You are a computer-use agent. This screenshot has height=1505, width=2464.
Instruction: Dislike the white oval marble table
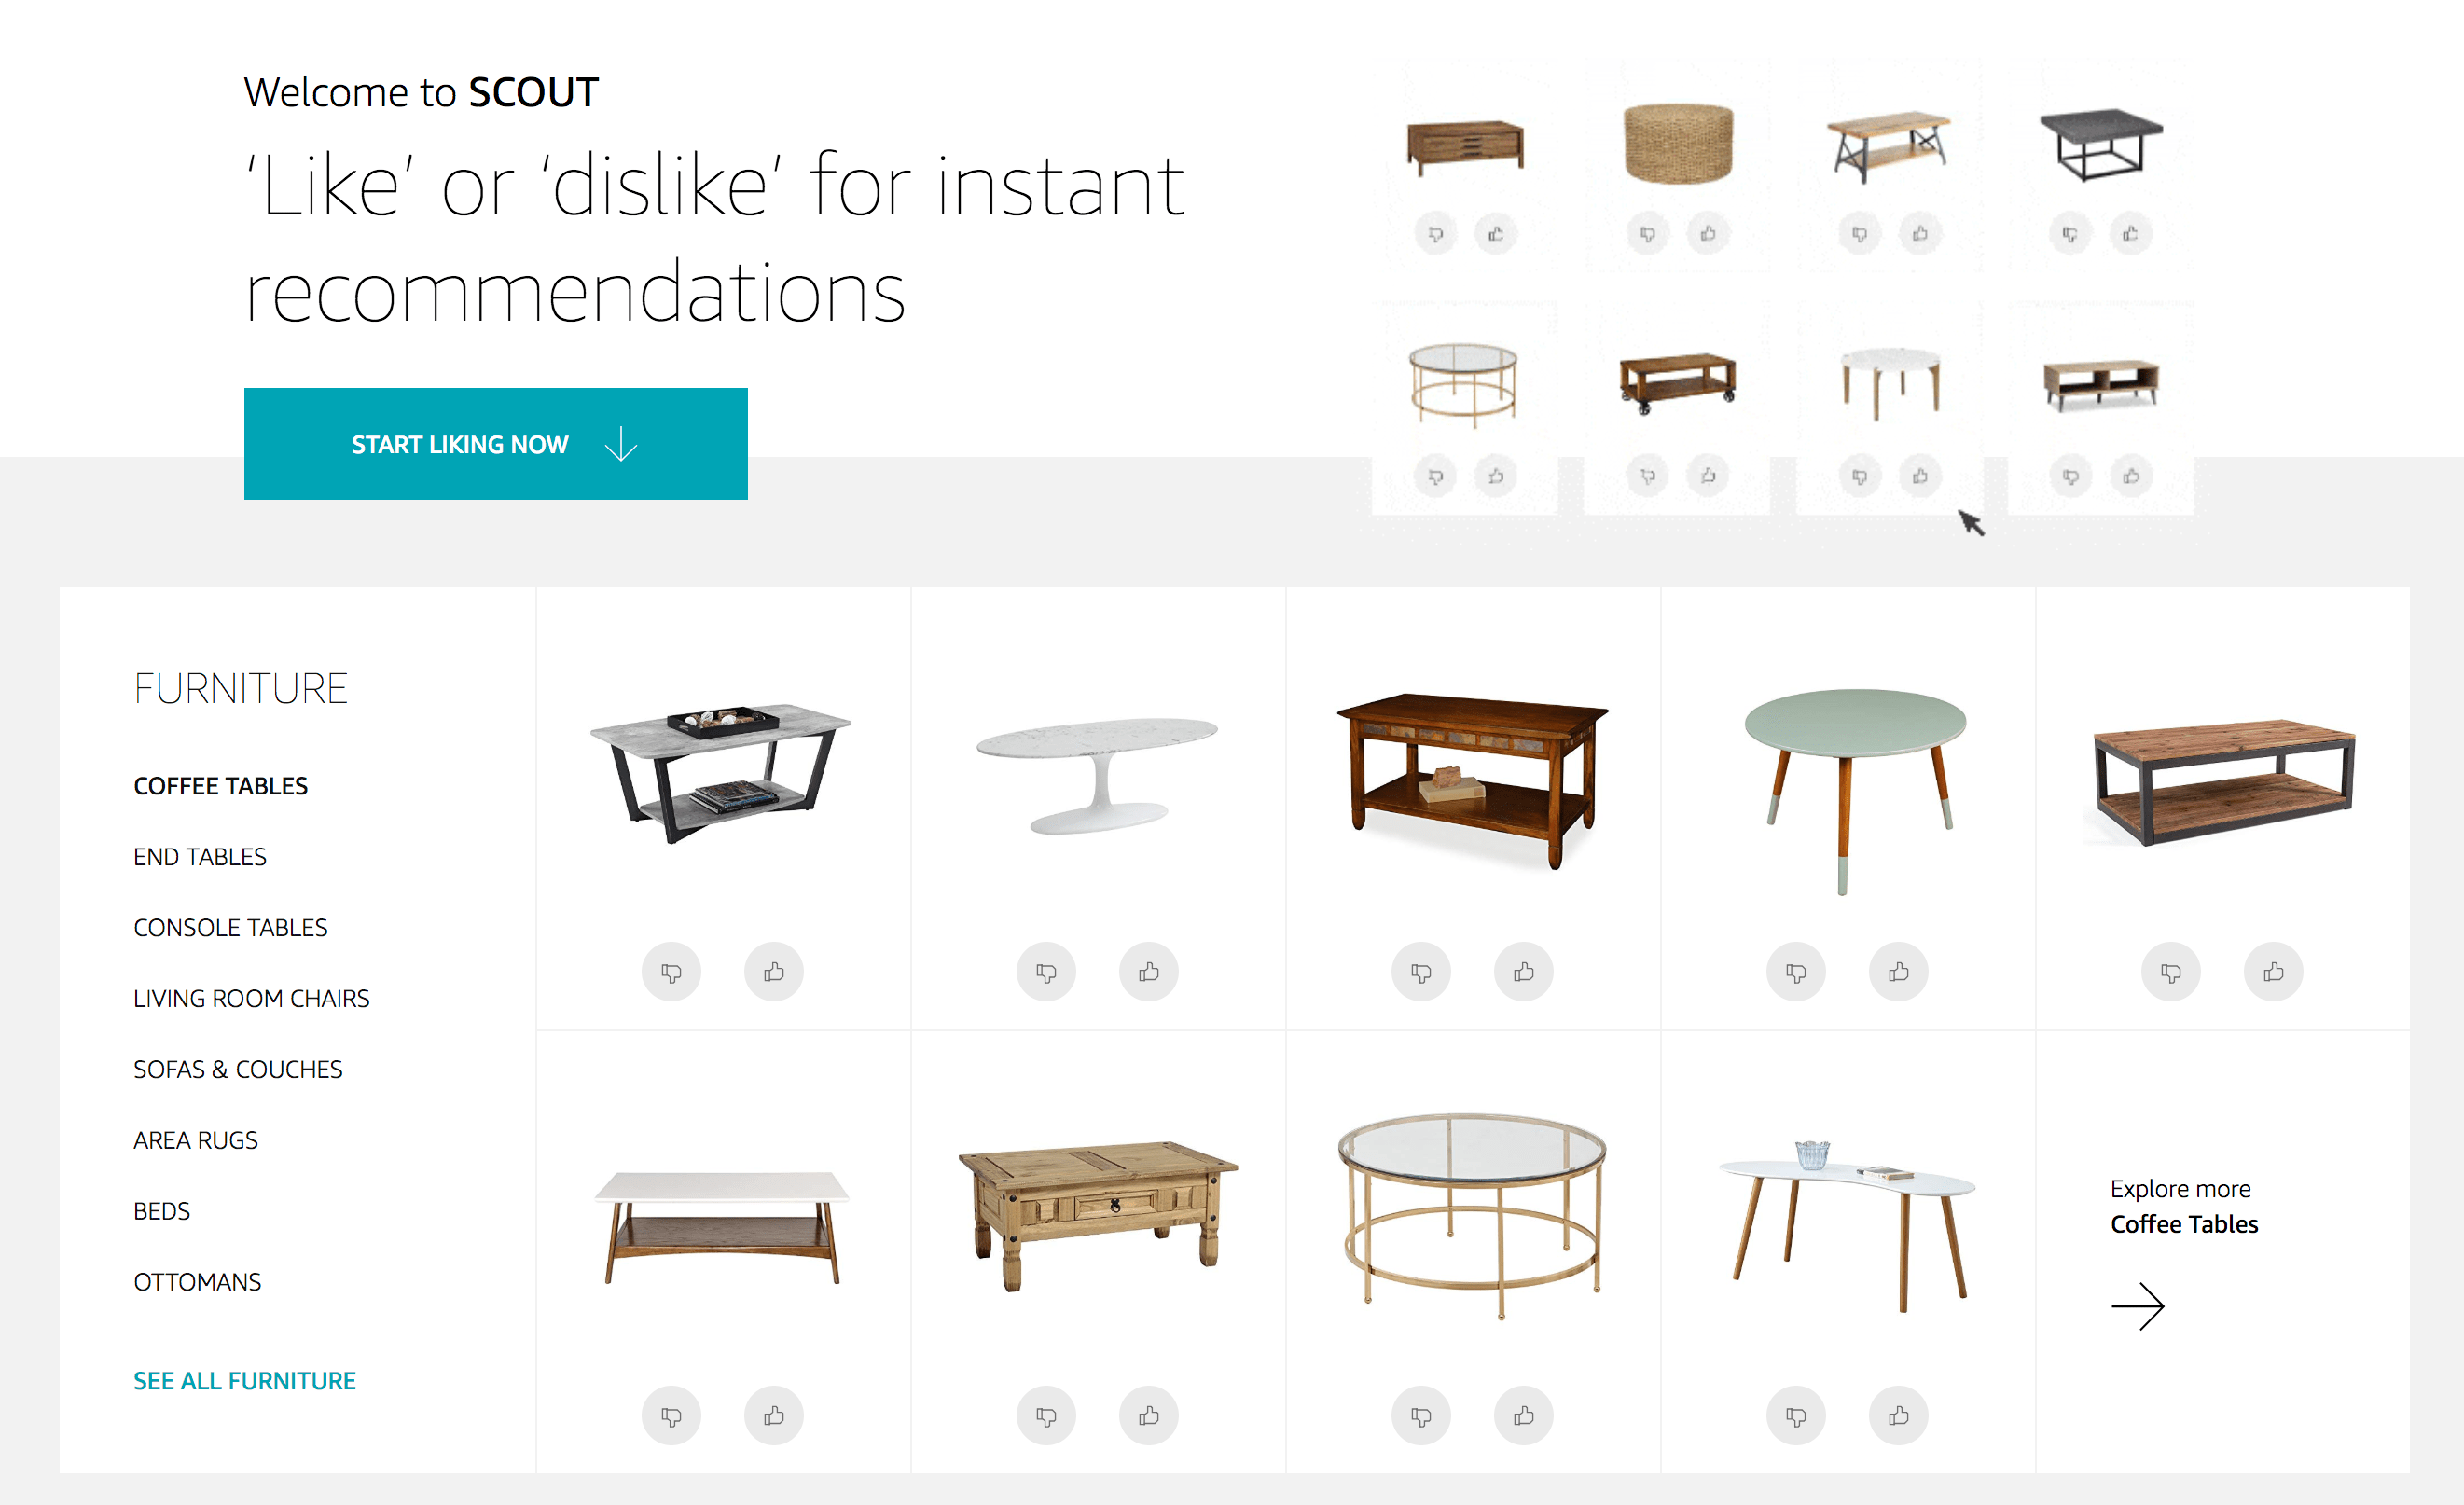pos(1046,971)
